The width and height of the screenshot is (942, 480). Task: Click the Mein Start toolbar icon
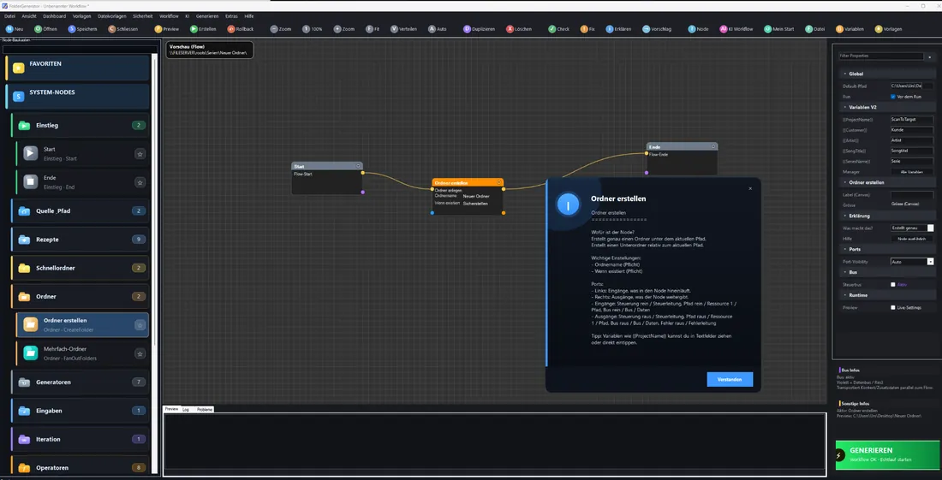[x=768, y=29]
